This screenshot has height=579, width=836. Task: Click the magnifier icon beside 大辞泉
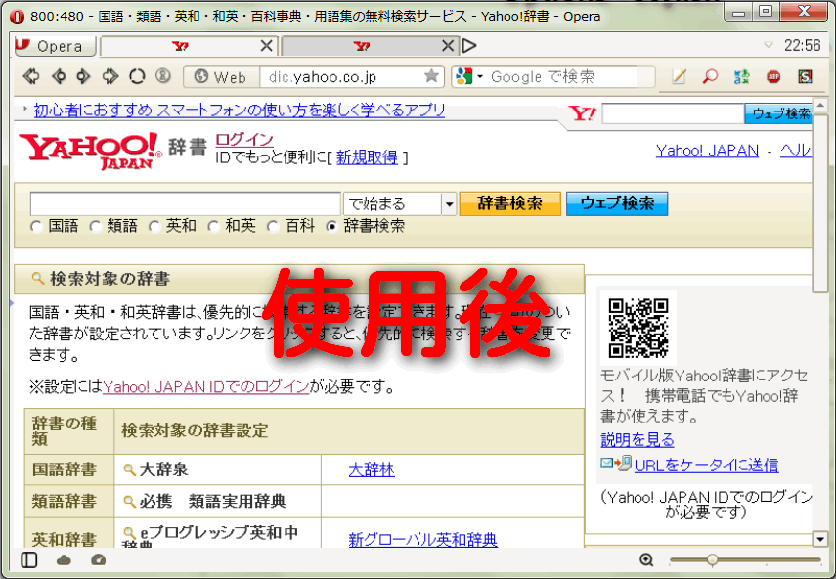pyautogui.click(x=129, y=469)
